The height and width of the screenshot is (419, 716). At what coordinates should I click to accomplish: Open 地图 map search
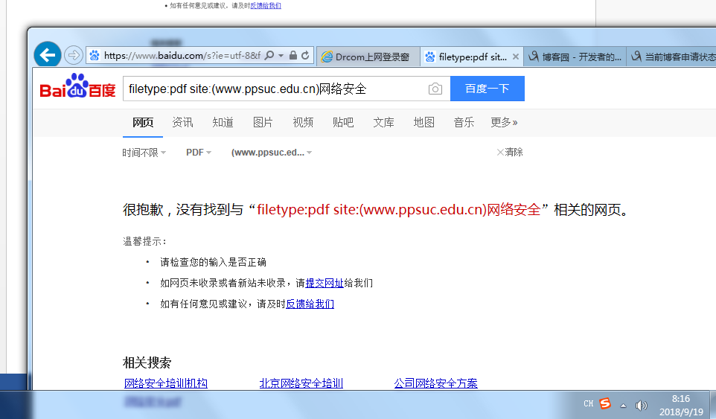pyautogui.click(x=423, y=122)
